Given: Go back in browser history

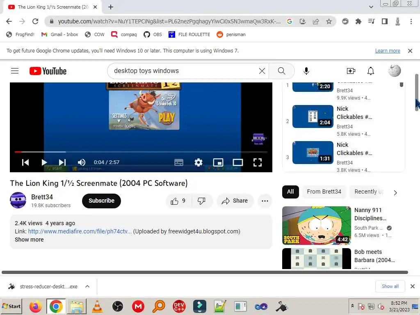Looking at the screenshot, I should (x=9, y=21).
